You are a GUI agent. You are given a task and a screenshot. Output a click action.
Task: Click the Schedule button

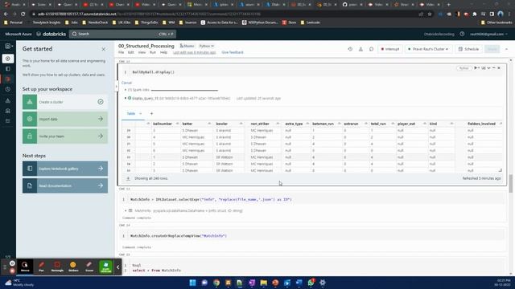coord(468,49)
